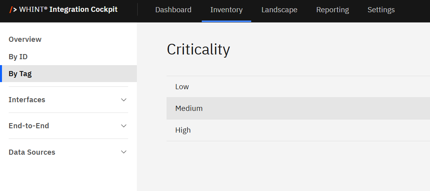Click the Criticality page heading
The height and width of the screenshot is (191, 430).
198,50
